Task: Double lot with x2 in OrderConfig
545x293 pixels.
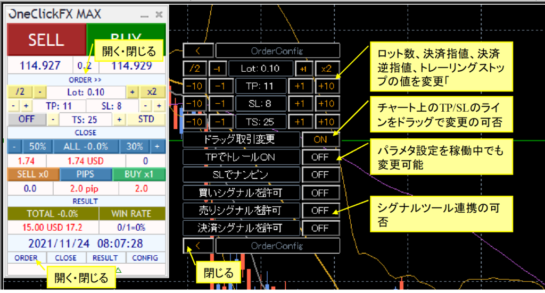Action: click(x=327, y=69)
